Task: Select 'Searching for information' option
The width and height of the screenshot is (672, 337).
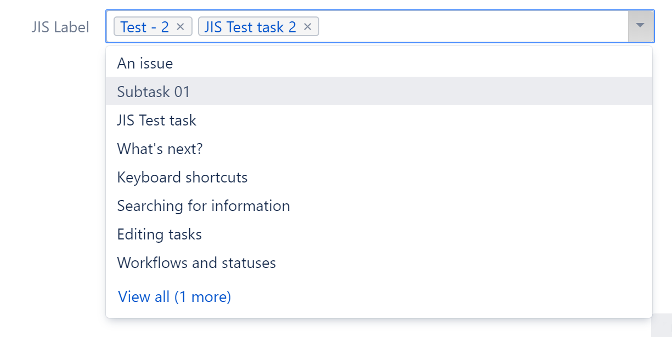Action: tap(203, 206)
